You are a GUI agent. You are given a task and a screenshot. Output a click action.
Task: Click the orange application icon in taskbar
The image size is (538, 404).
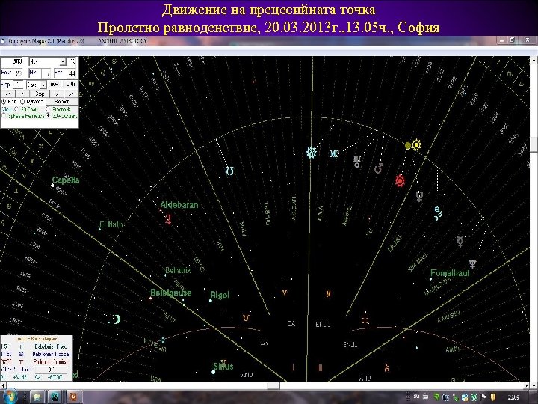tap(73, 397)
